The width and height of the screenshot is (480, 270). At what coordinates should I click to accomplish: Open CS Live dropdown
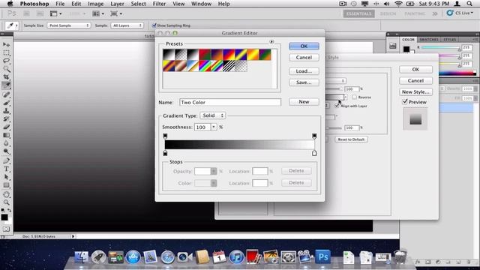coord(460,13)
